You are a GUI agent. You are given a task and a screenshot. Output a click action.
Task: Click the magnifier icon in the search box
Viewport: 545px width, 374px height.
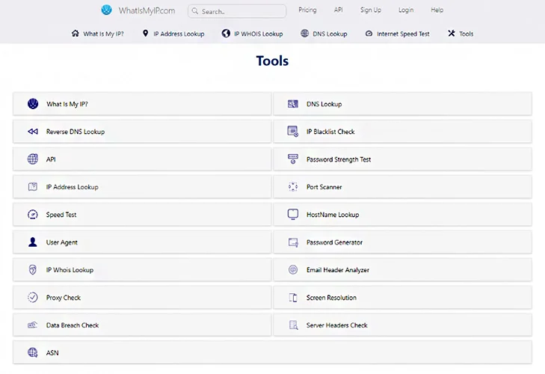[195, 11]
